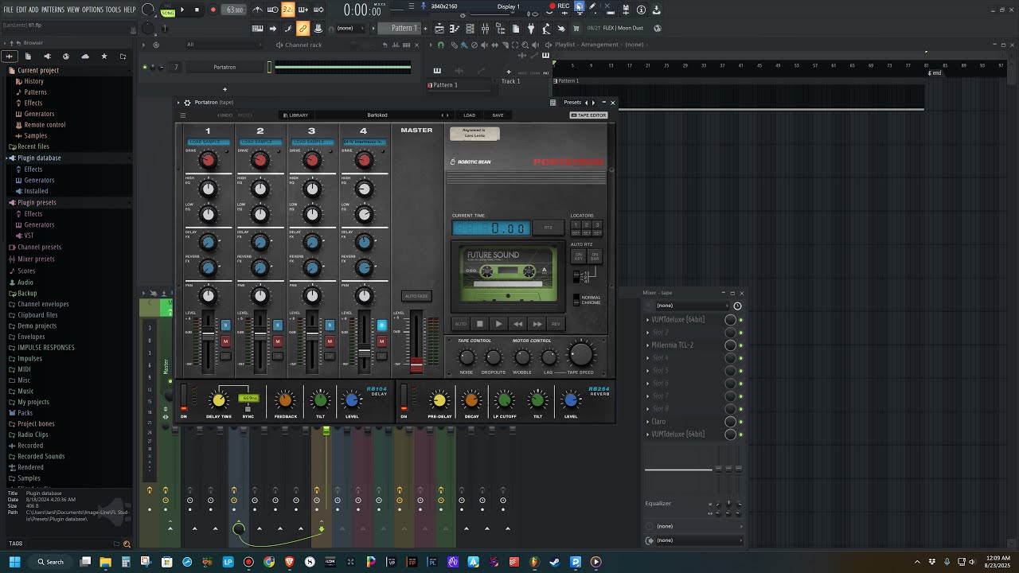This screenshot has height=573, width=1019.
Task: Click the Portatron plugin settings gear icon
Action: point(187,103)
